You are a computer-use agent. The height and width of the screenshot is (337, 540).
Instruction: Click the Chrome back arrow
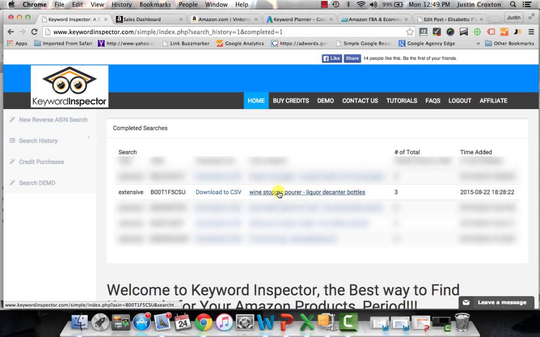click(x=11, y=32)
